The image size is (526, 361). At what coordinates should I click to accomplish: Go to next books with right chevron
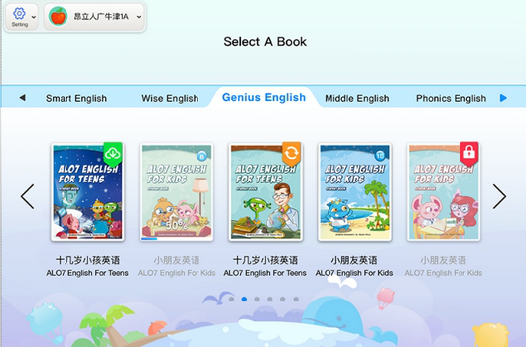click(499, 196)
